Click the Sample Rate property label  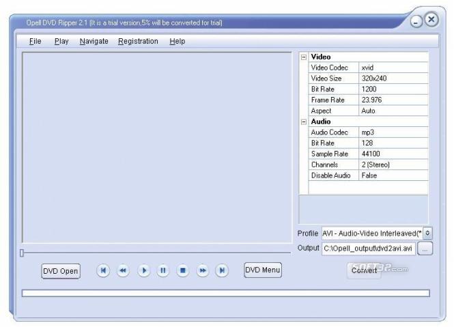tap(330, 154)
